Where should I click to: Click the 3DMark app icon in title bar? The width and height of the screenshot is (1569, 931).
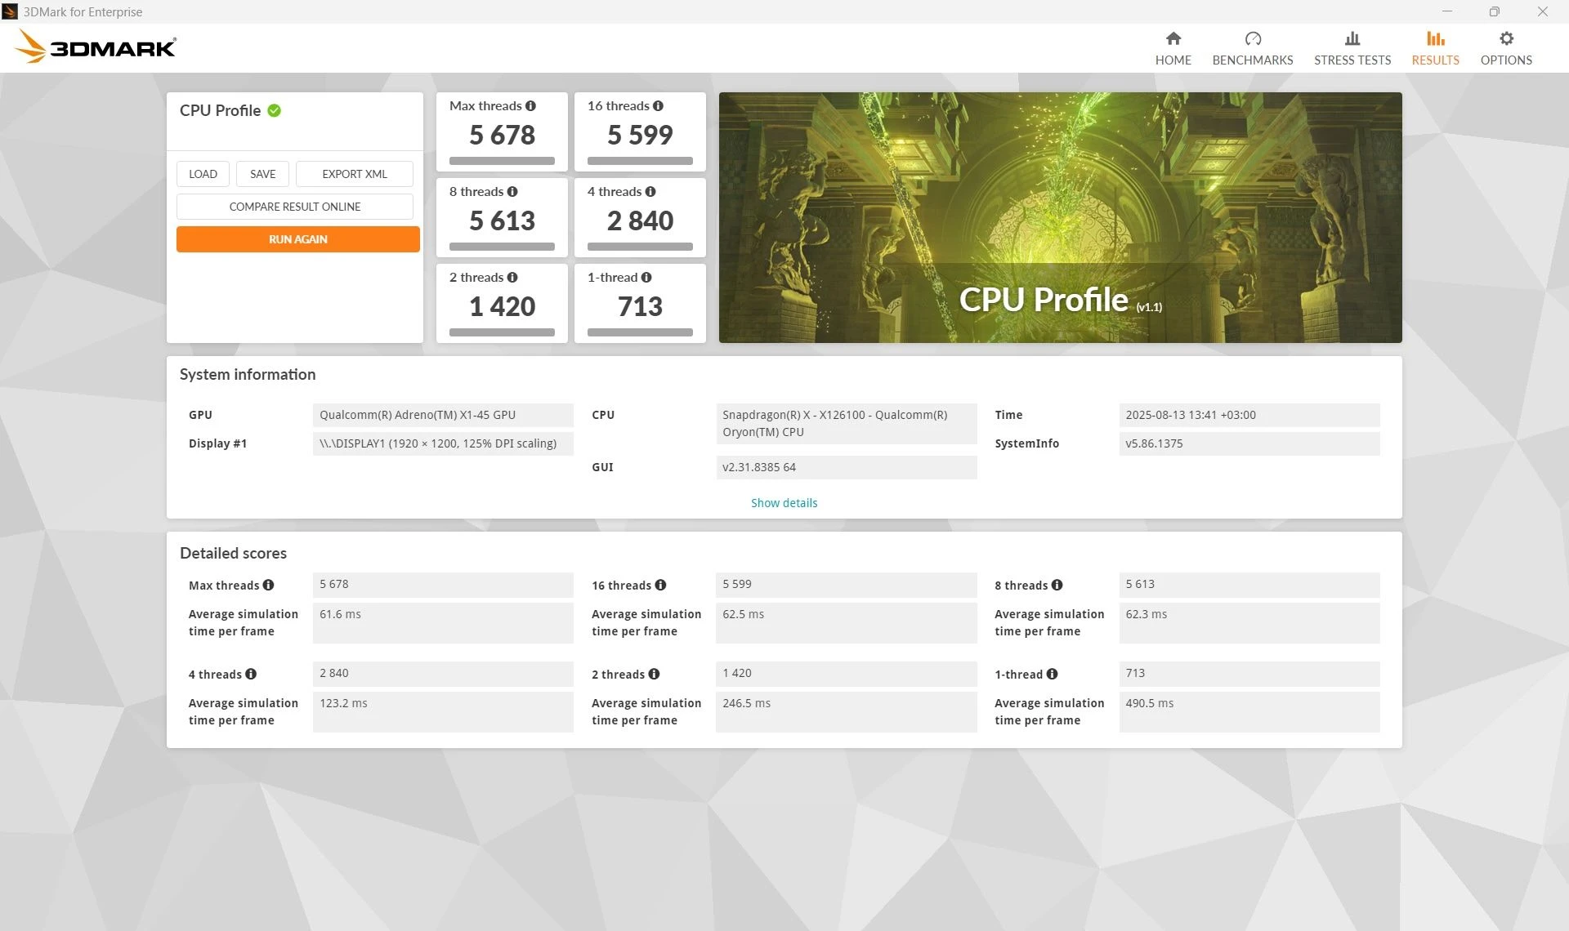[x=10, y=11]
